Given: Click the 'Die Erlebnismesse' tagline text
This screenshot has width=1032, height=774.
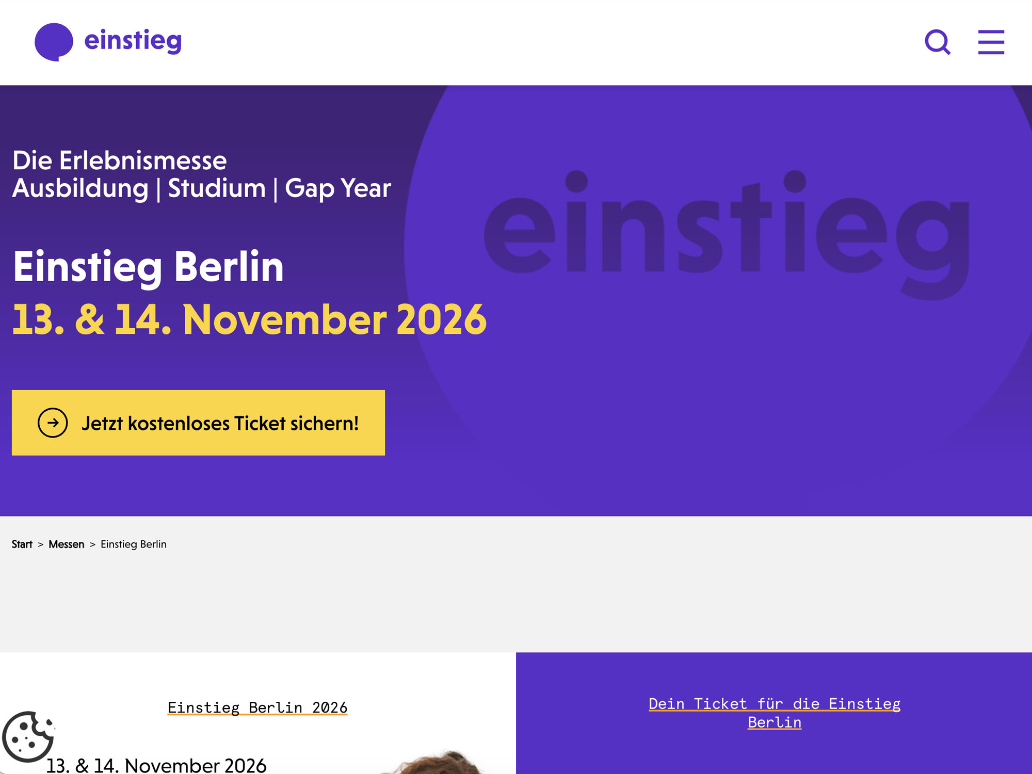Looking at the screenshot, I should click(119, 160).
